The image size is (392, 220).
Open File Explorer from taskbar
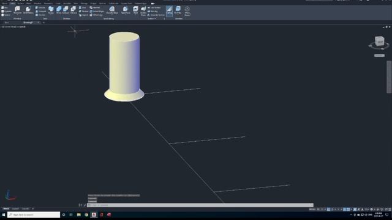tap(79, 215)
